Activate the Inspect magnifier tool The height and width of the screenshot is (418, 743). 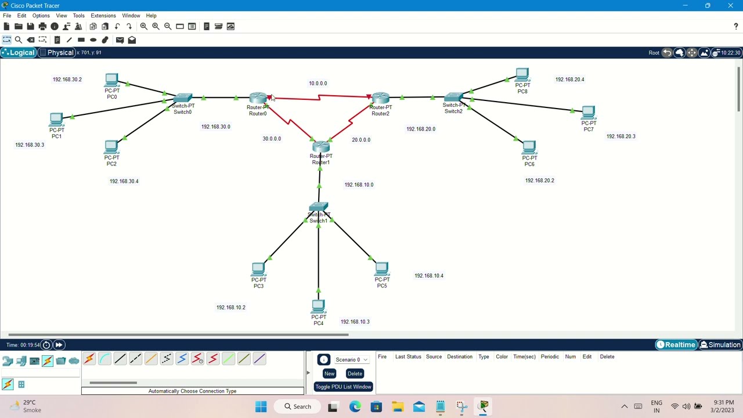(19, 39)
